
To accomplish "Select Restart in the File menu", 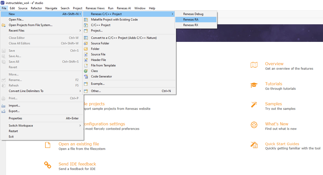I will [42, 131].
